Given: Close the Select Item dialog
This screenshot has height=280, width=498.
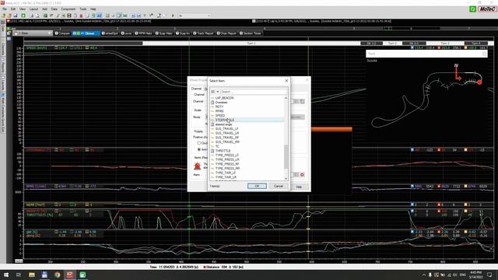Looking at the screenshot, I should [x=286, y=81].
